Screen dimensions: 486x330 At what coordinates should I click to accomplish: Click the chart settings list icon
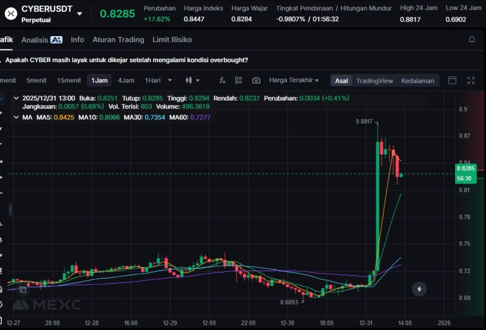point(239,80)
